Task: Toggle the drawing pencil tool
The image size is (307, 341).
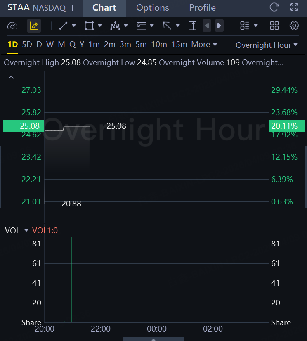Action: tap(34, 26)
